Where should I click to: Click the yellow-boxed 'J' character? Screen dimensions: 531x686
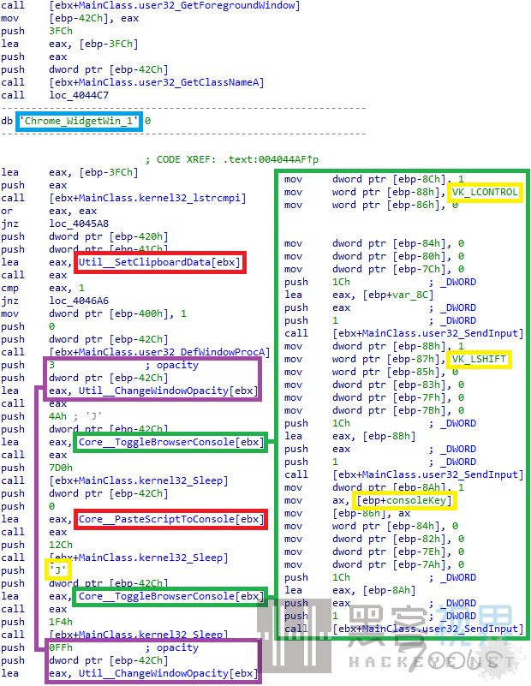point(57,569)
